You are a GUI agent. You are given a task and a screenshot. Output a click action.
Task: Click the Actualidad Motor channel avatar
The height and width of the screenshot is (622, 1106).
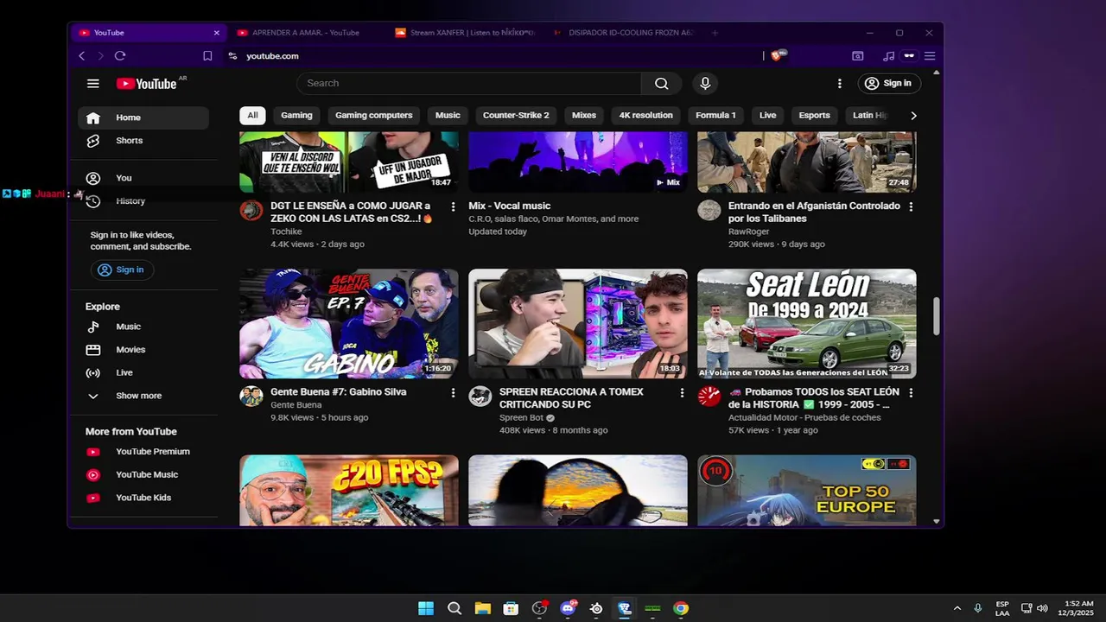pyautogui.click(x=709, y=397)
